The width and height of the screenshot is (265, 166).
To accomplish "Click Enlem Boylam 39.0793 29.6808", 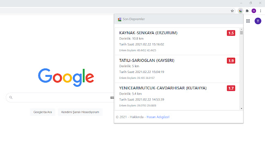I will click(x=137, y=106).
